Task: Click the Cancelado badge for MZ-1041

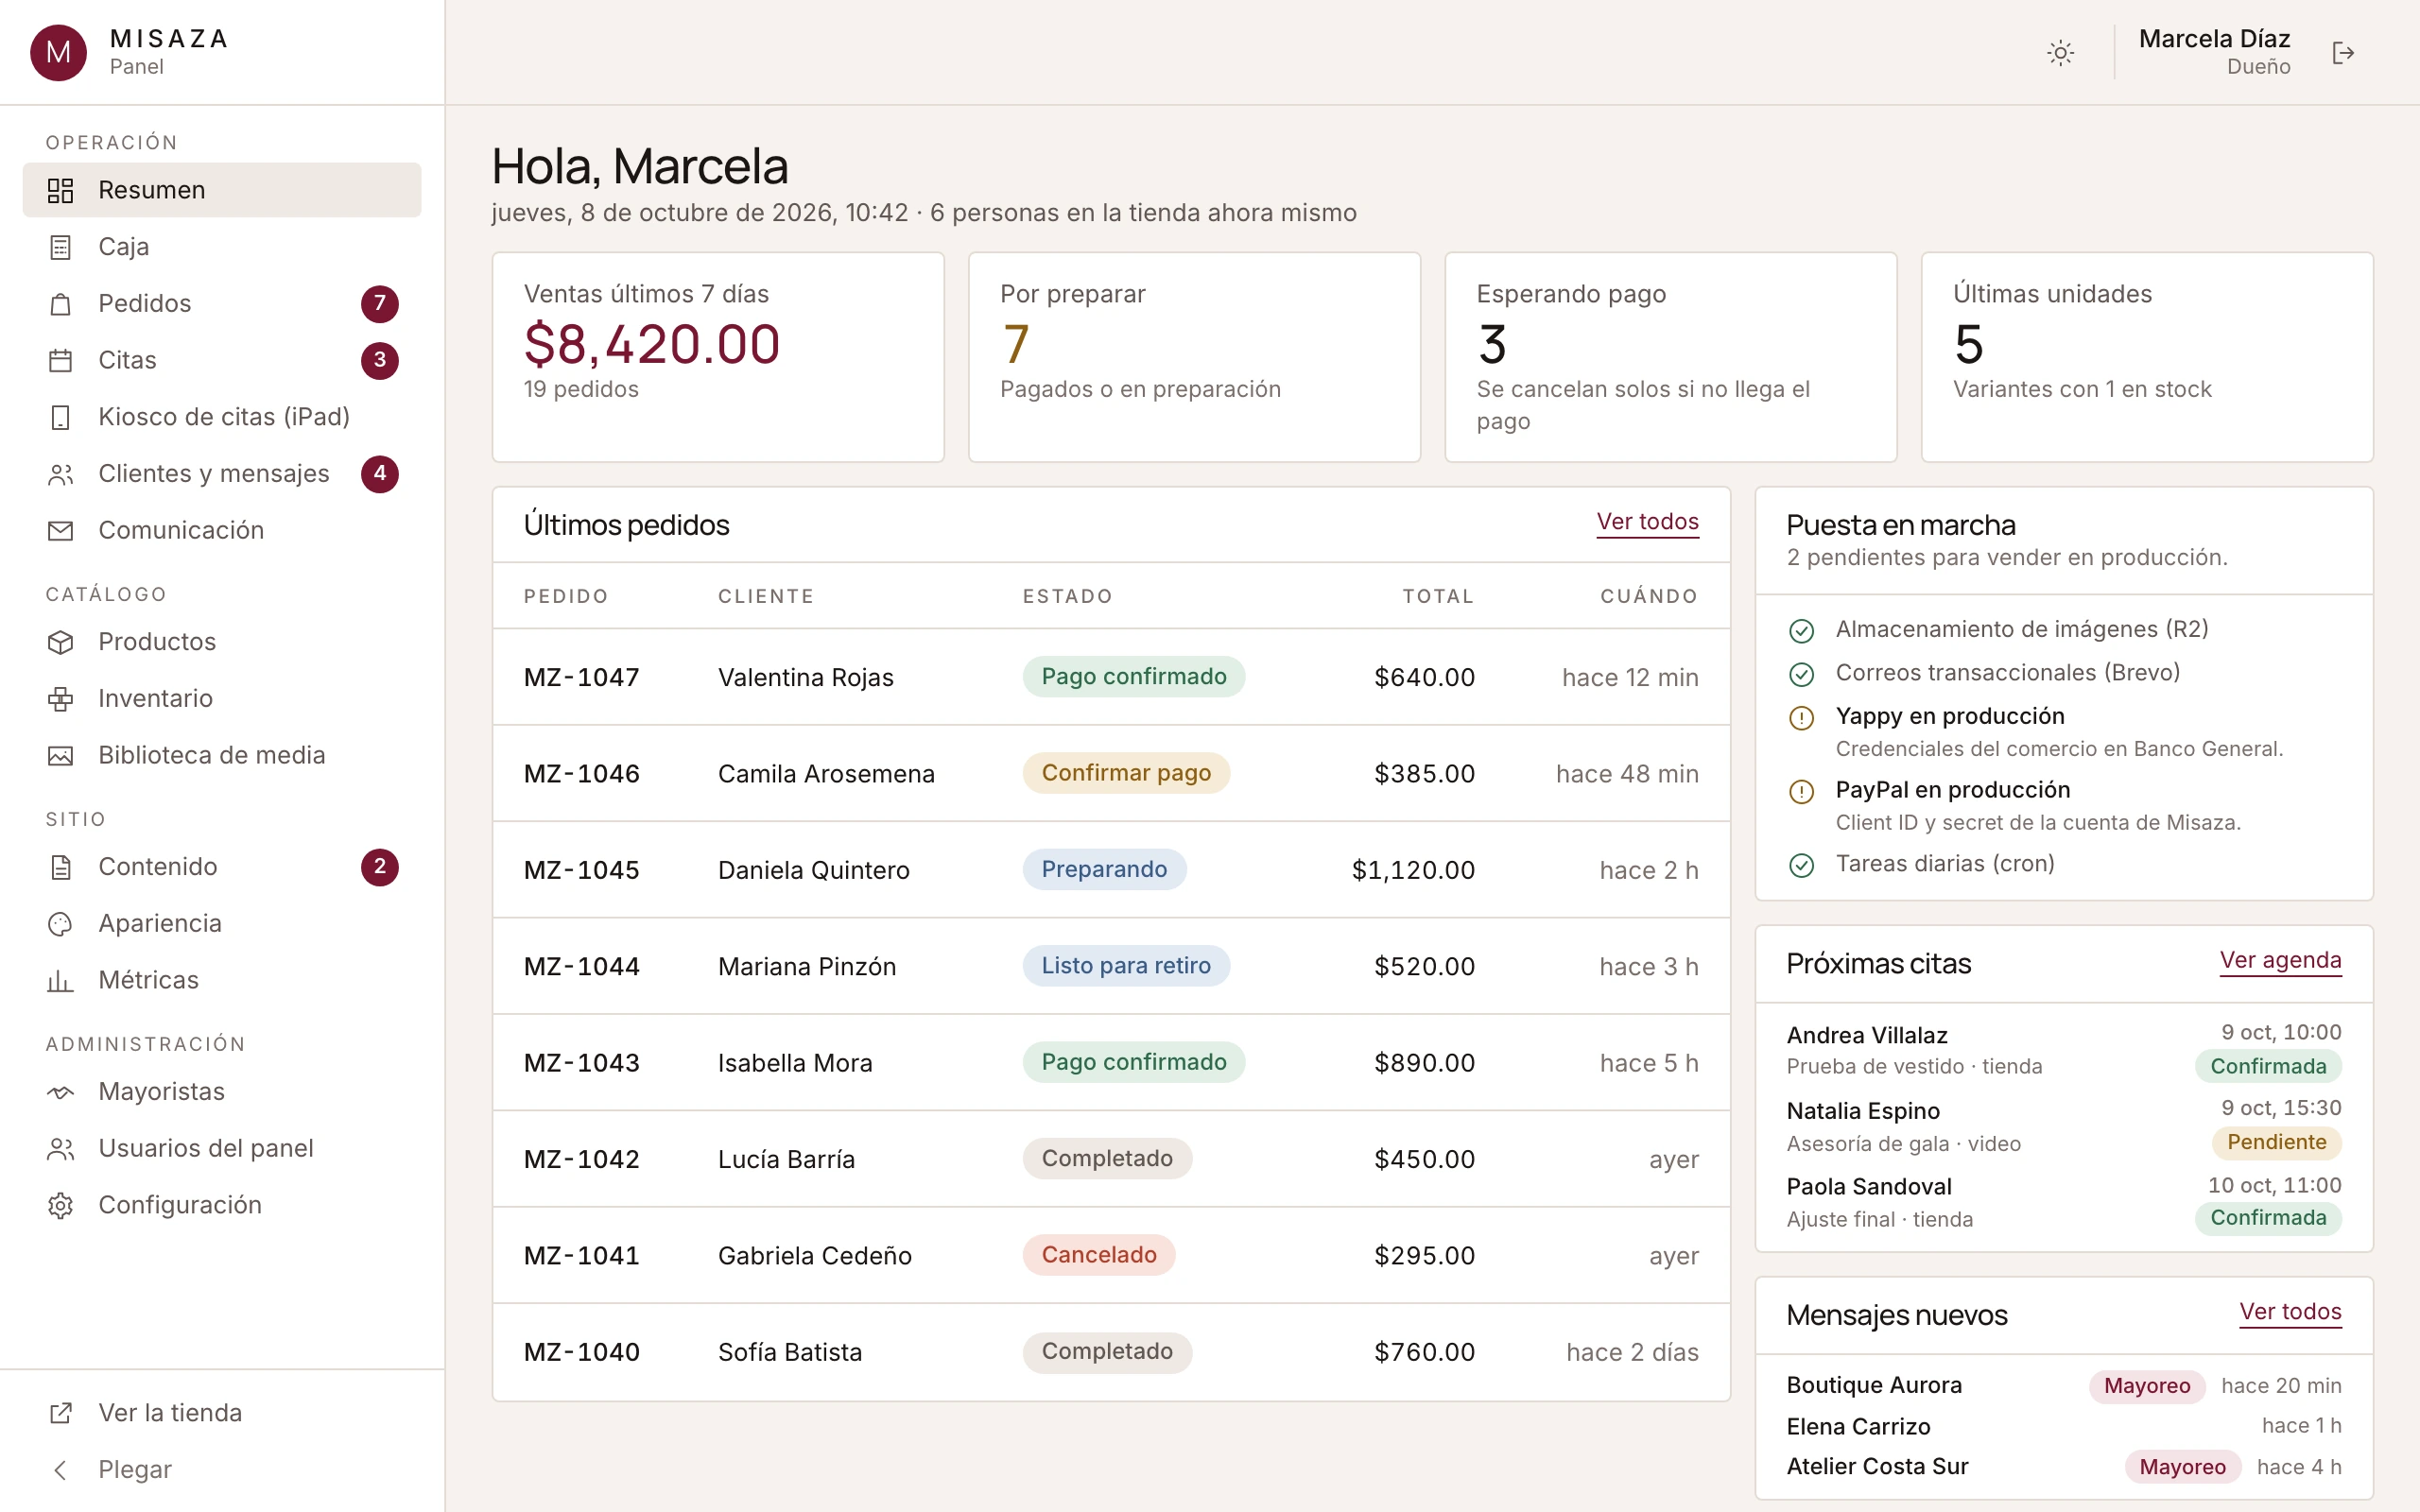Action: [x=1099, y=1255]
